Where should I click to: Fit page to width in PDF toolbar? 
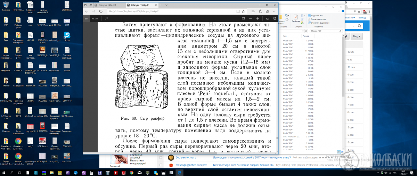click(x=243, y=18)
